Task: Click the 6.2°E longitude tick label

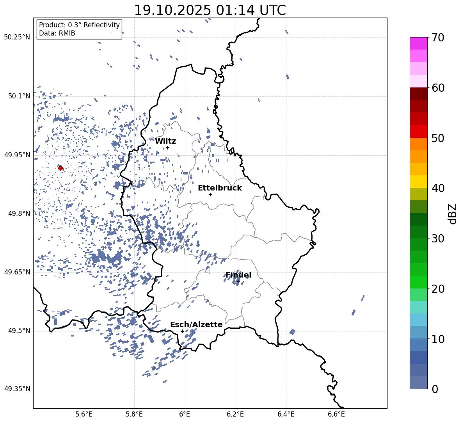Action: coord(235,414)
